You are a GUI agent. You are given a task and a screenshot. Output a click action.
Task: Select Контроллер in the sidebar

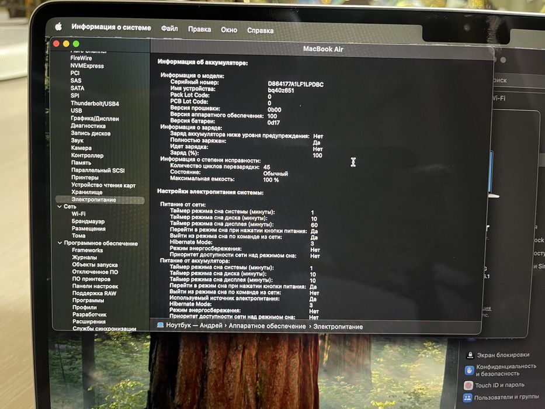click(x=87, y=155)
